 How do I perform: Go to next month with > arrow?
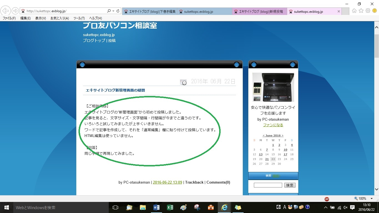(282, 136)
